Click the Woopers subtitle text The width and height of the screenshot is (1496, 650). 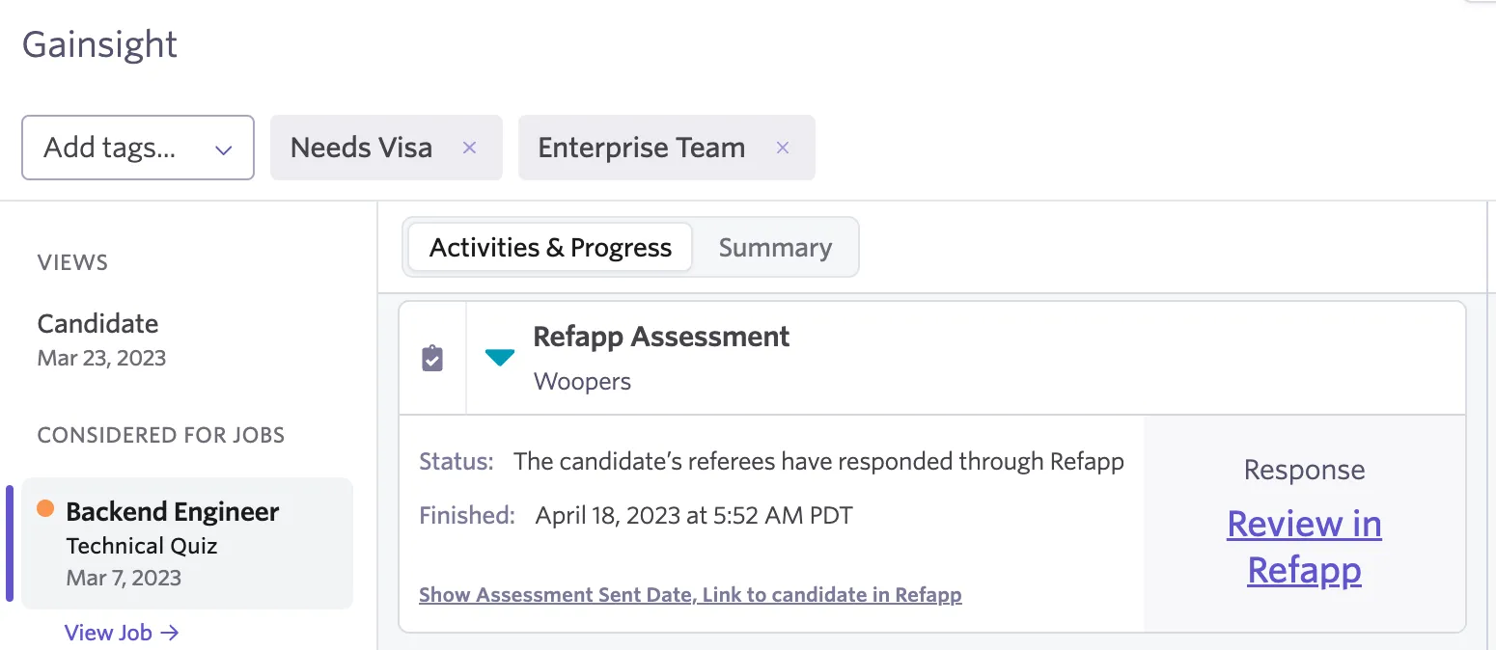(x=582, y=381)
